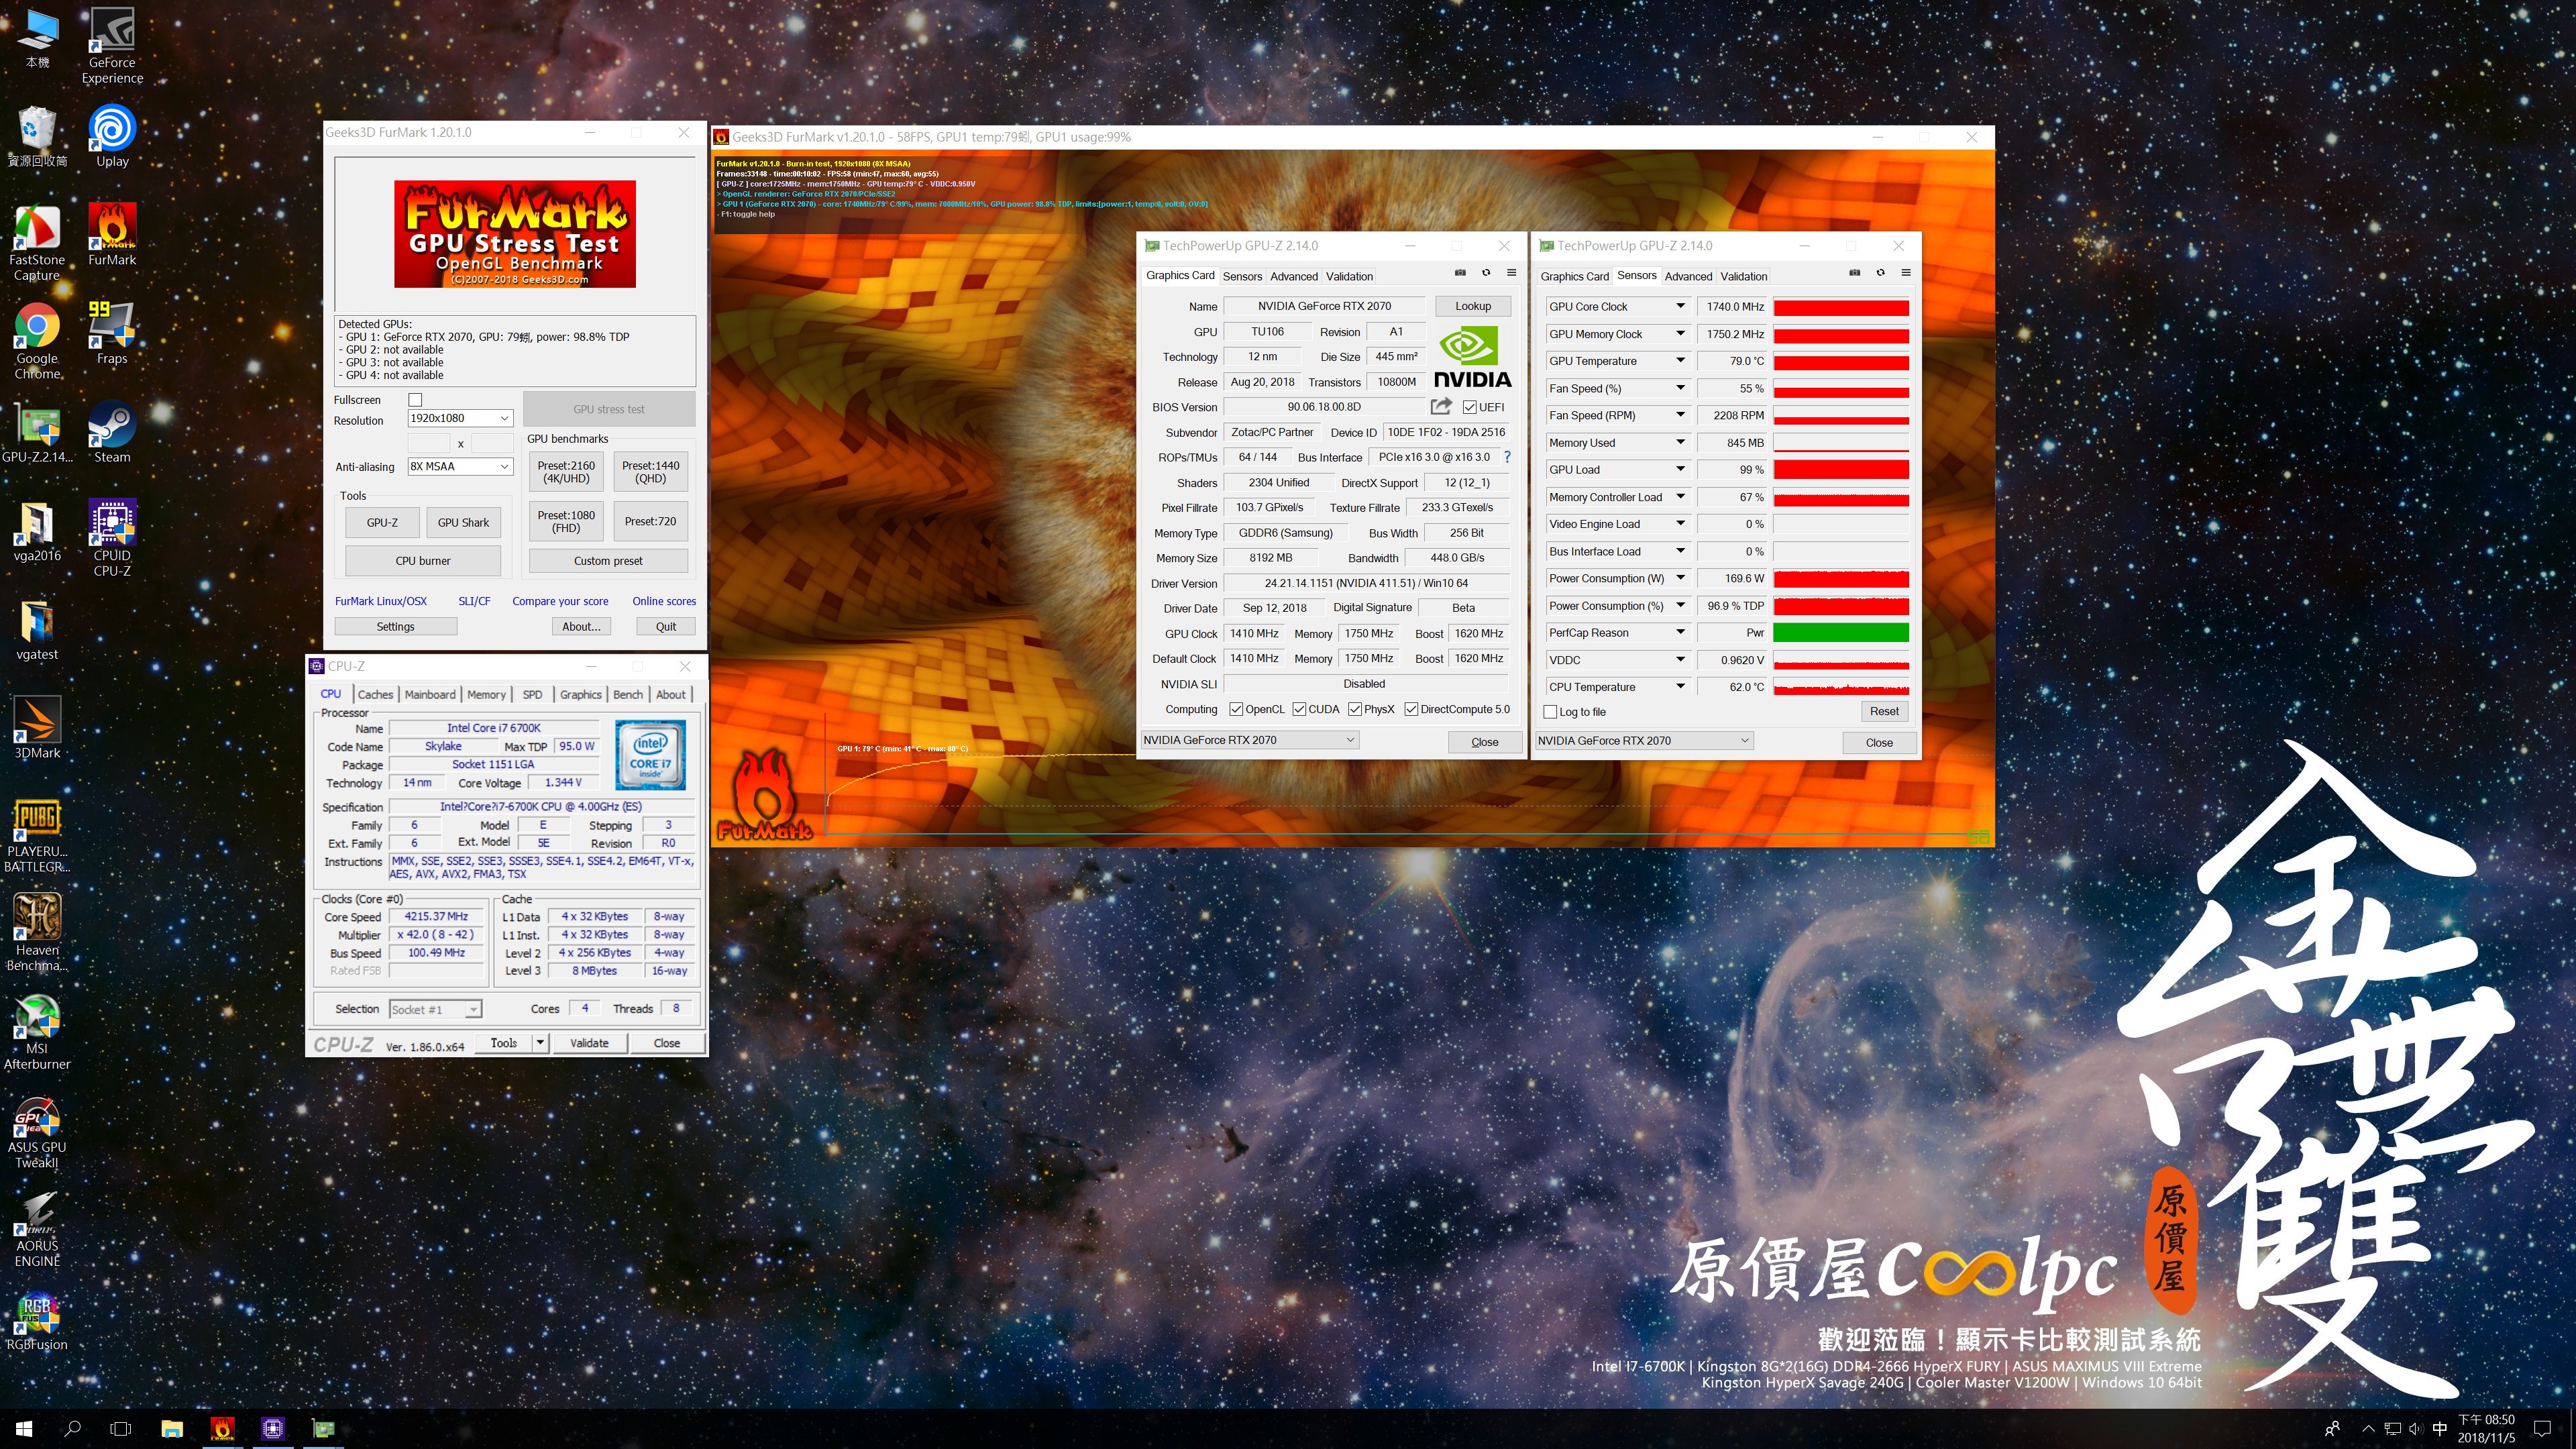Open the MSI Afterburner desktop icon
The width and height of the screenshot is (2576, 1449).
click(37, 1032)
